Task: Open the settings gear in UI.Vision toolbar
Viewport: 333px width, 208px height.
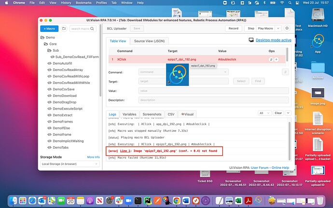Action: pyautogui.click(x=287, y=28)
